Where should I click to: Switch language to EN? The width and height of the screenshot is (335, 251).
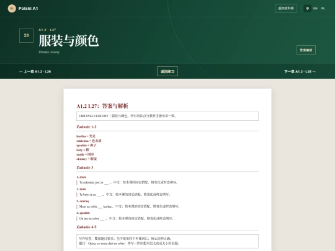coord(315,9)
